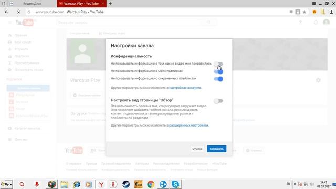Open the red Я Yandex taskbar icon
This screenshot has width=336, height=189.
click(113, 184)
